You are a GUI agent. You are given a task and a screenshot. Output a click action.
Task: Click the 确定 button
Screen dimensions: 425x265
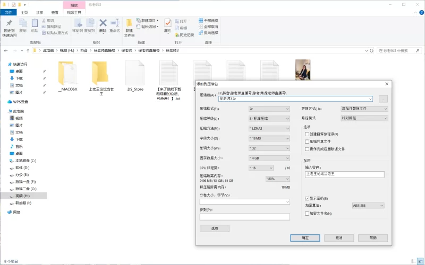pos(305,238)
